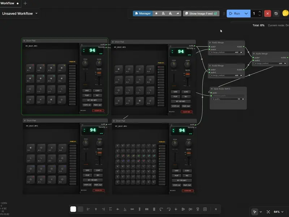Open the 64% zoom level dropdown
This screenshot has height=217, width=289.
point(279,212)
